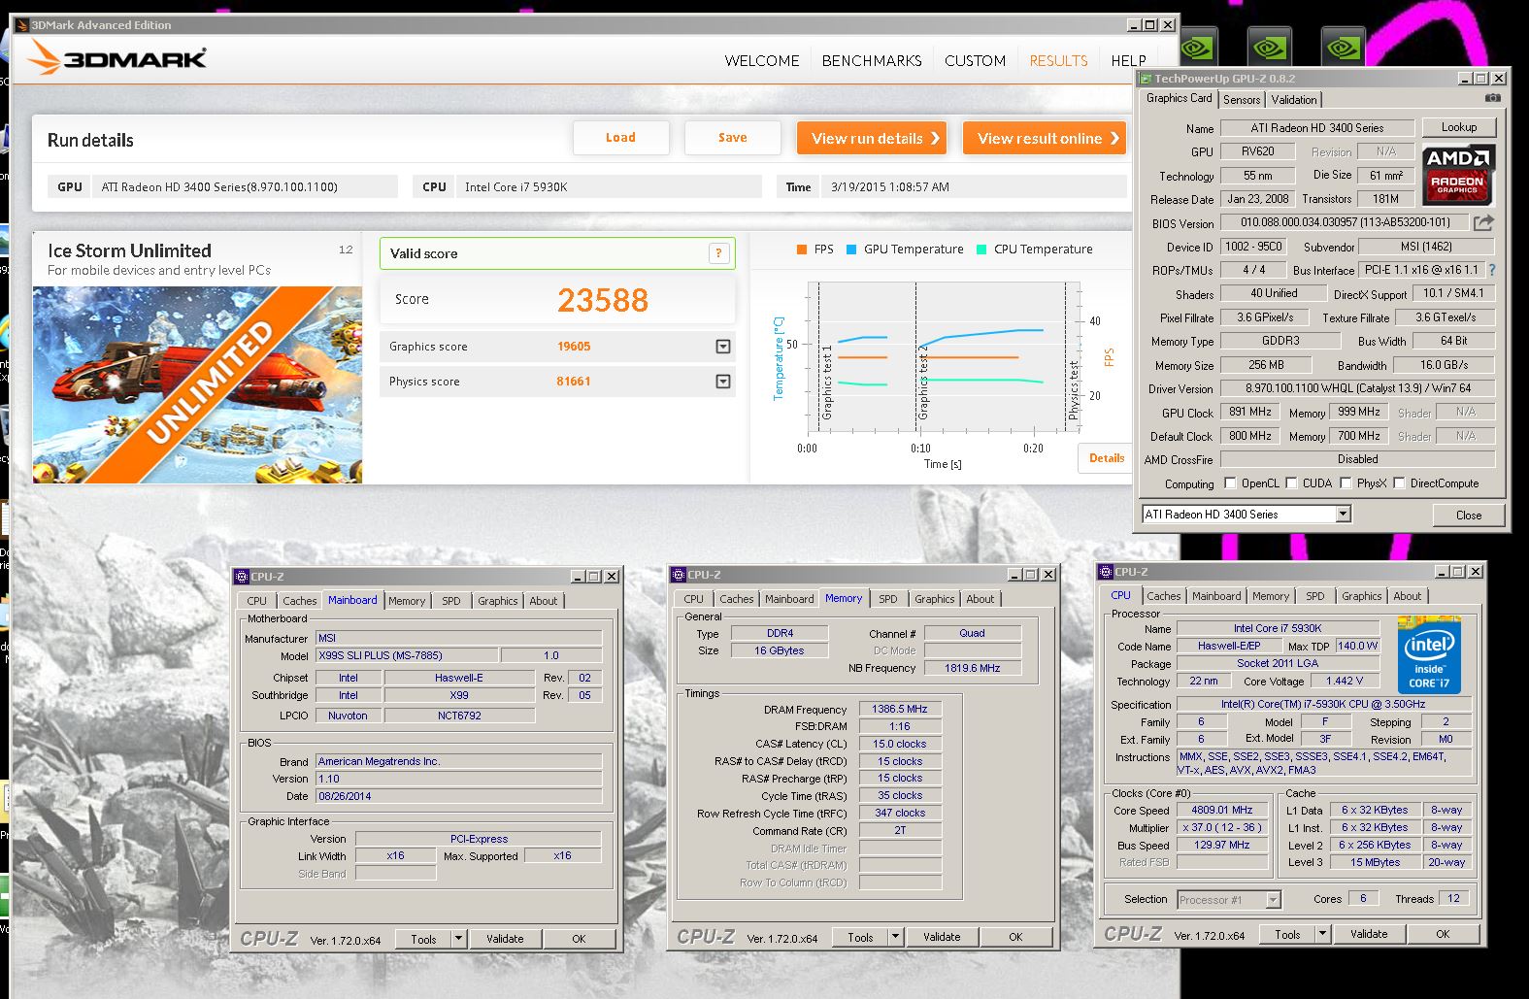This screenshot has width=1529, height=999.
Task: Click OK in CPU-Z Memory window
Action: pyautogui.click(x=1015, y=937)
